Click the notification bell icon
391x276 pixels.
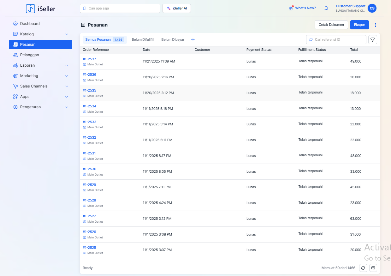[326, 8]
